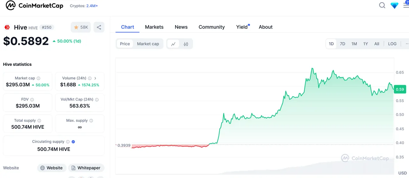Select 1M time range
The height and width of the screenshot is (178, 409).
coord(354,44)
